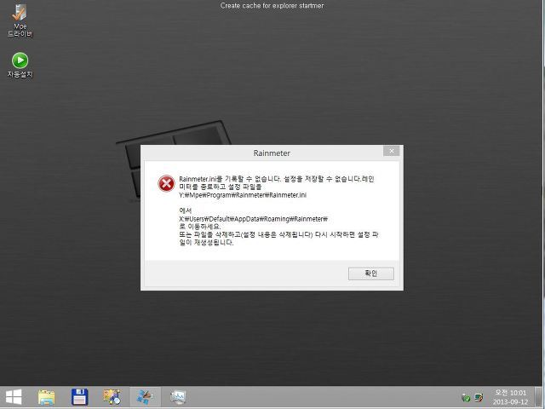Click the 확인 button in Rainmeter dialog
The image size is (545, 409).
coord(371,274)
